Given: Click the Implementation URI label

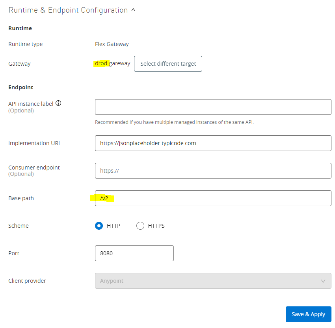Looking at the screenshot, I should coord(34,143).
